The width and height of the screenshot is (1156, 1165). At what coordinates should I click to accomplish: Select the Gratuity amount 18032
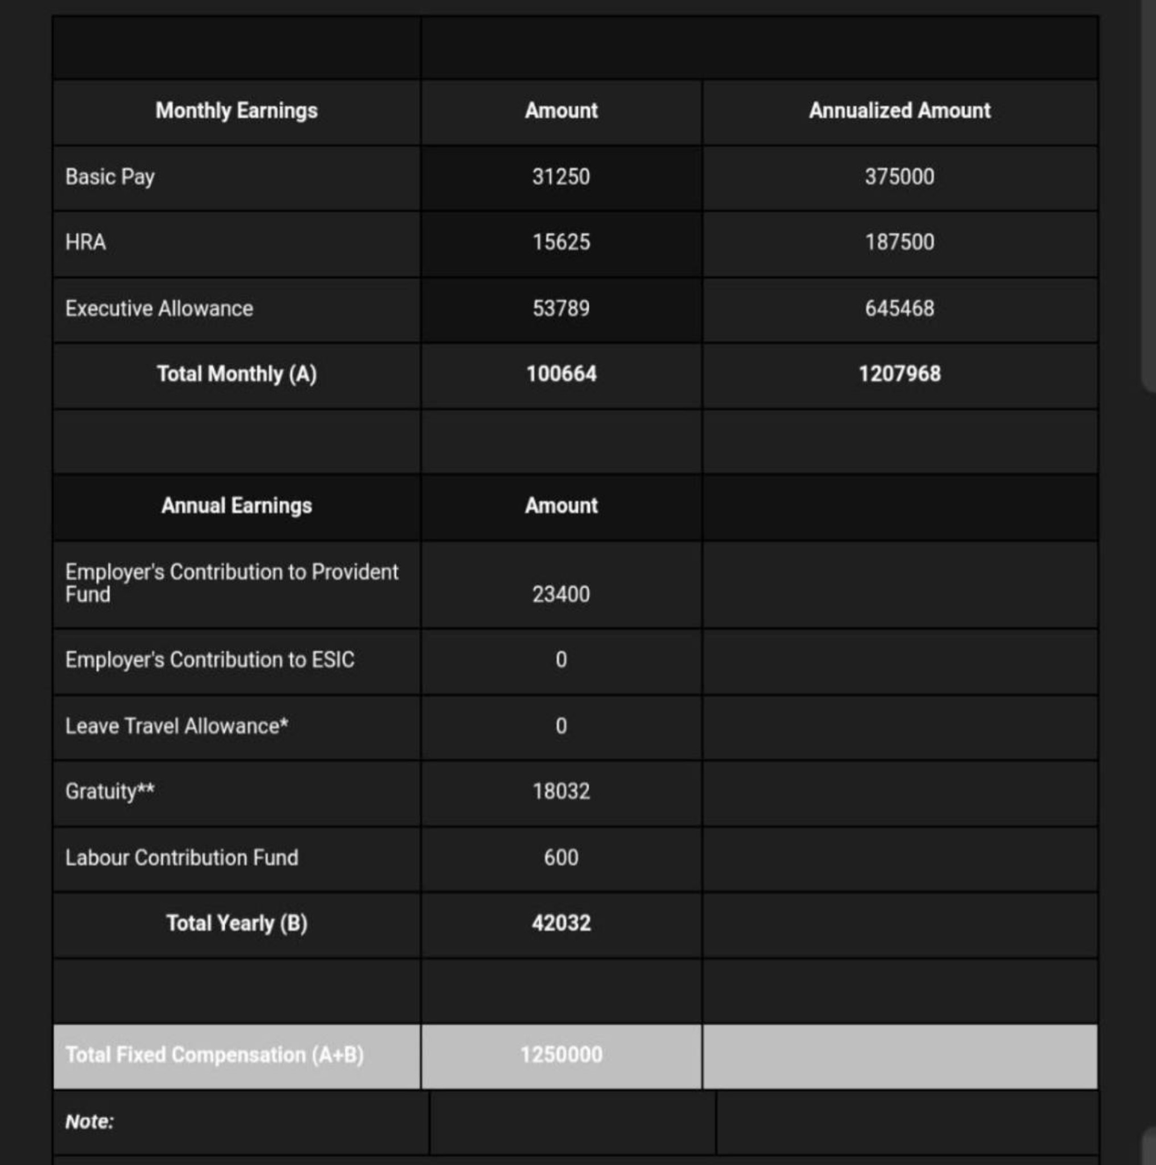561,792
